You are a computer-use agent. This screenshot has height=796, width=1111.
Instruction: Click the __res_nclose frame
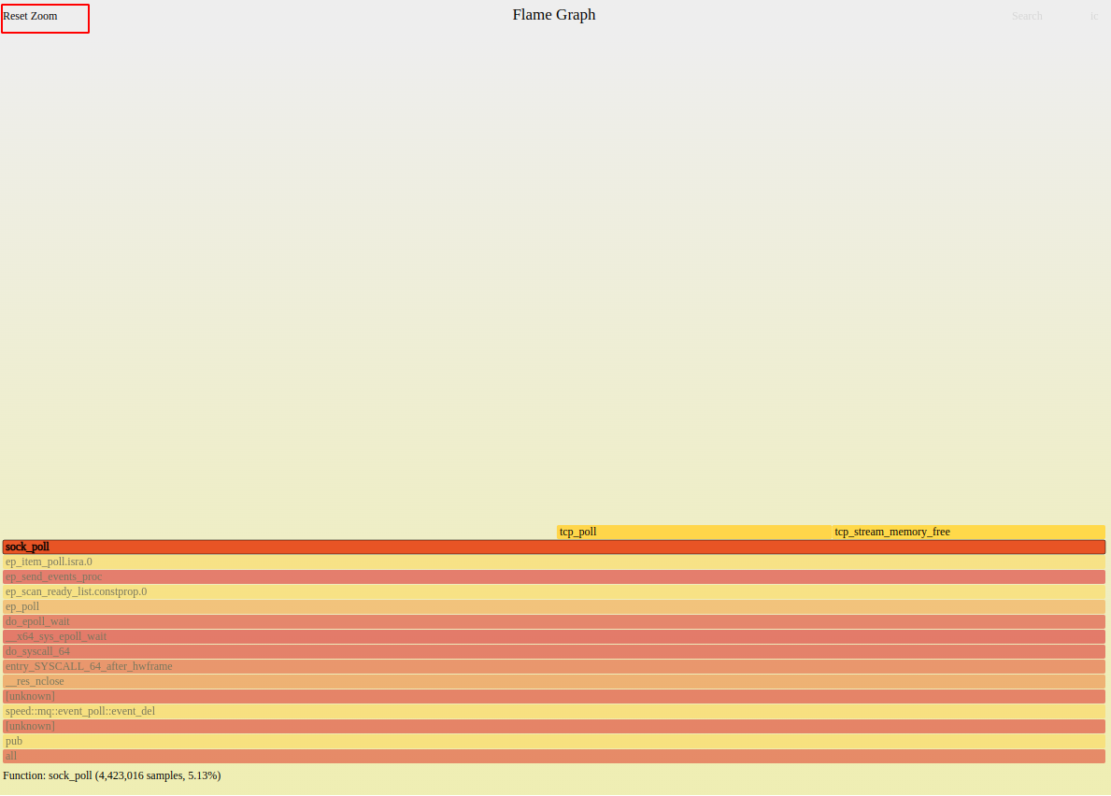tap(553, 681)
